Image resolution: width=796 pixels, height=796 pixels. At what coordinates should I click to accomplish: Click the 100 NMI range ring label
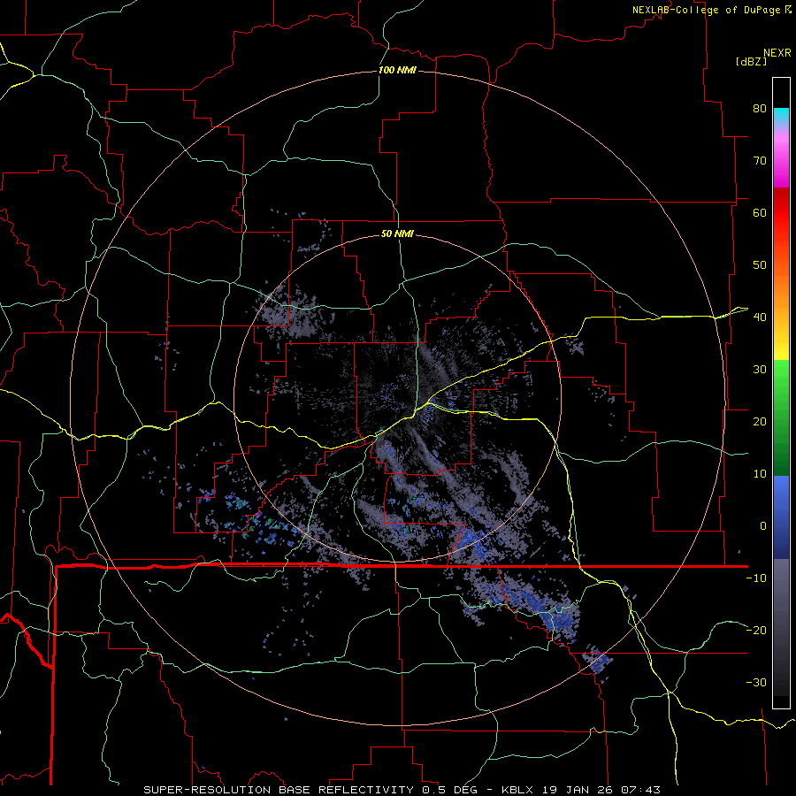pos(397,70)
